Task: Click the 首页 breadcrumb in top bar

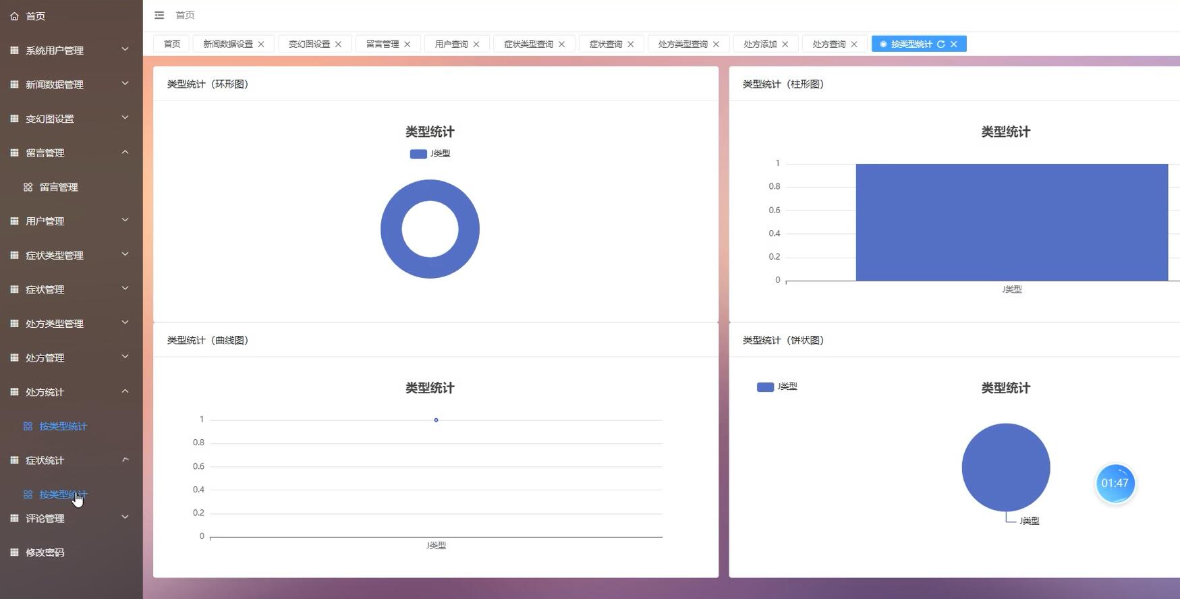Action: tap(185, 15)
